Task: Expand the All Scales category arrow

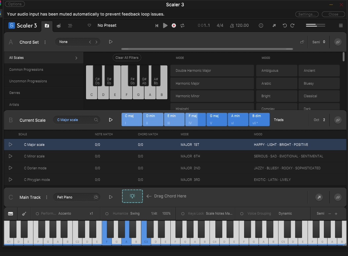Action: coord(76,58)
